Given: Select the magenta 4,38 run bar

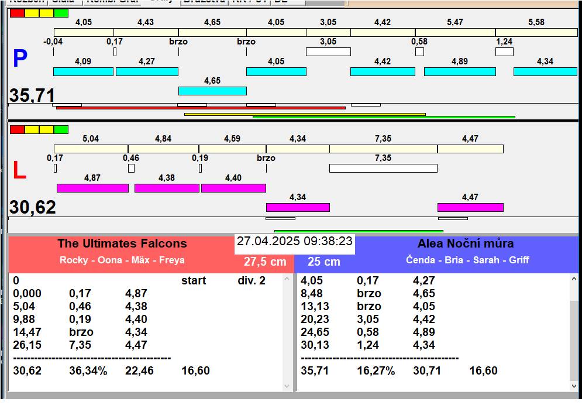Looking at the screenshot, I should (167, 188).
